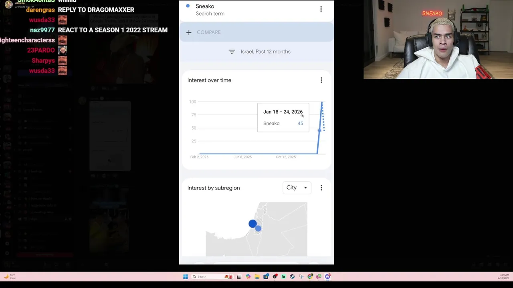Open the Windows Start button
The image size is (513, 288).
[x=185, y=276]
